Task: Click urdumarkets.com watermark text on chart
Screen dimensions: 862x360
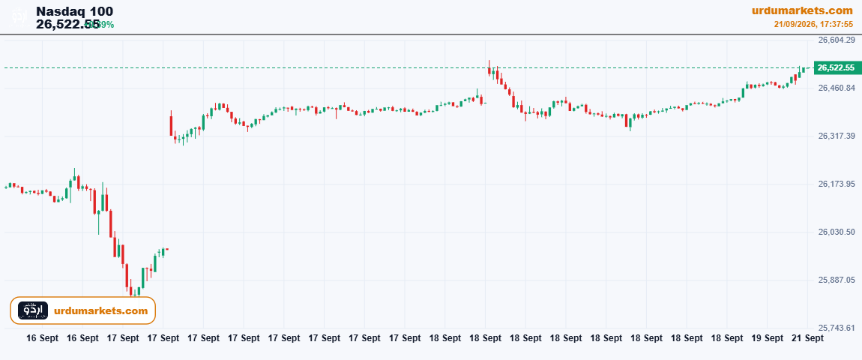Action: coord(101,311)
